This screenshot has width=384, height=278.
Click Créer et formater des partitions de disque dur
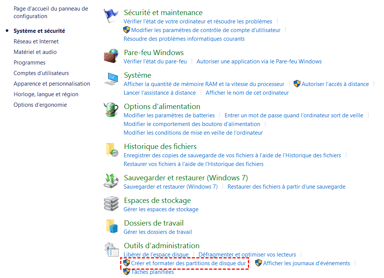(x=188, y=263)
